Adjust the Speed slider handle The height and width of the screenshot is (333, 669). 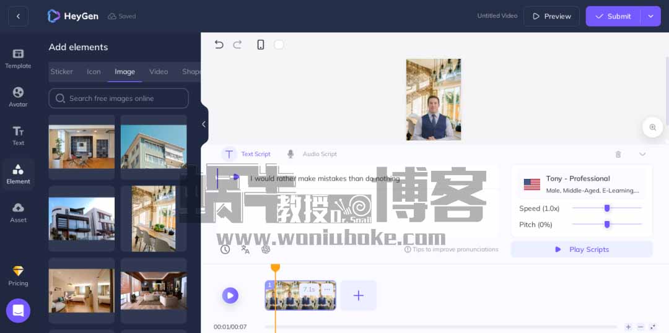click(606, 208)
